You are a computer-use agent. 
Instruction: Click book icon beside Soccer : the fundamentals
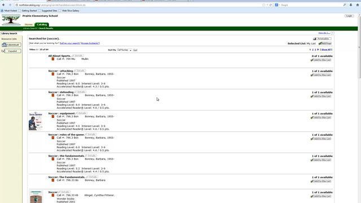pos(53,159)
